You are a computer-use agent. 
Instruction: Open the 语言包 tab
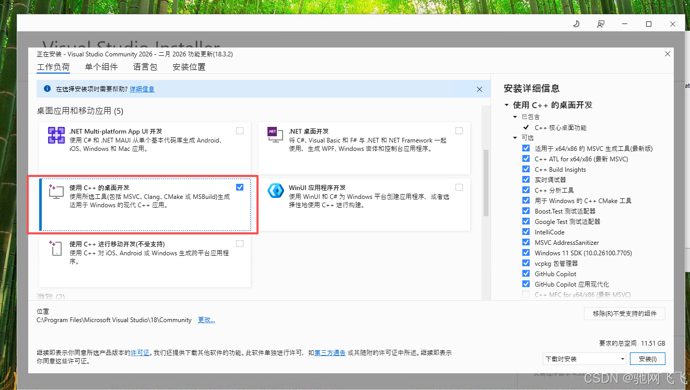145,67
